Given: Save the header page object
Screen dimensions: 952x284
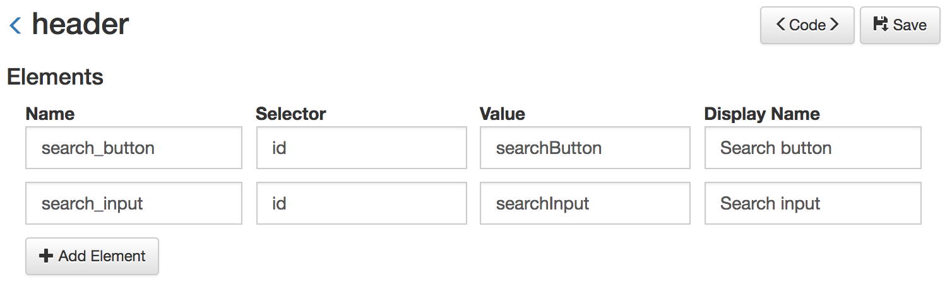Looking at the screenshot, I should 900,25.
